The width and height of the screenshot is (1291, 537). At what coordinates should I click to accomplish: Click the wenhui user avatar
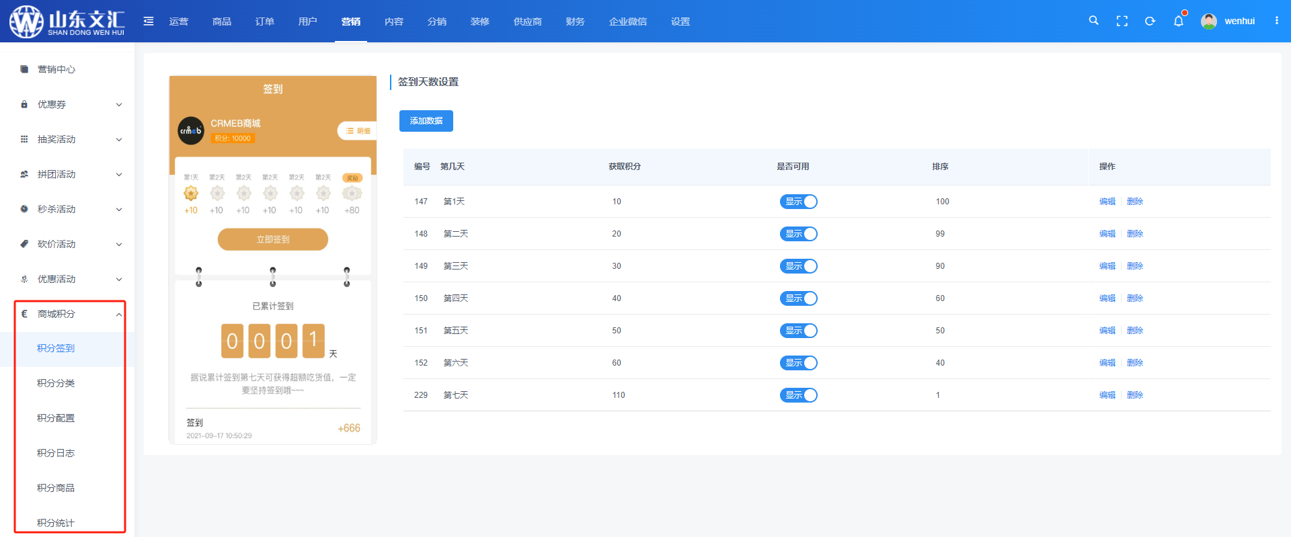coord(1209,22)
